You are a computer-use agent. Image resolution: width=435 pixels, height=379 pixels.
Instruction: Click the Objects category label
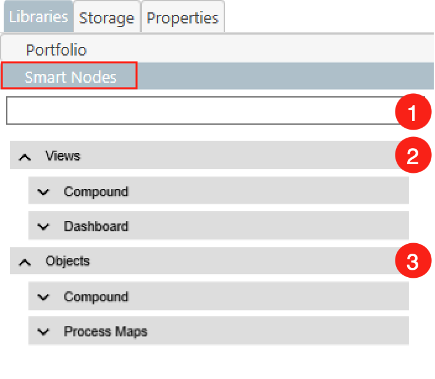(x=67, y=260)
